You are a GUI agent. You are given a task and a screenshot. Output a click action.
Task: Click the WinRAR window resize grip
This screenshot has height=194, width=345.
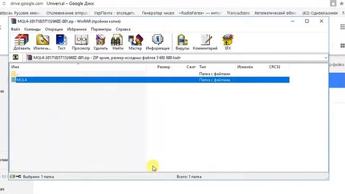[x=327, y=178]
